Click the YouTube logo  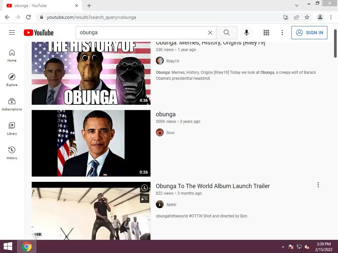click(x=39, y=33)
